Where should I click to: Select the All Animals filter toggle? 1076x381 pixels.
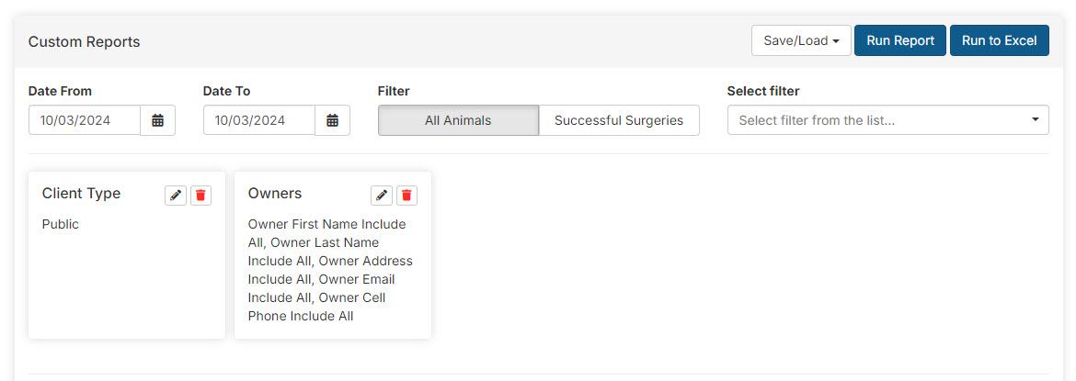coord(458,120)
